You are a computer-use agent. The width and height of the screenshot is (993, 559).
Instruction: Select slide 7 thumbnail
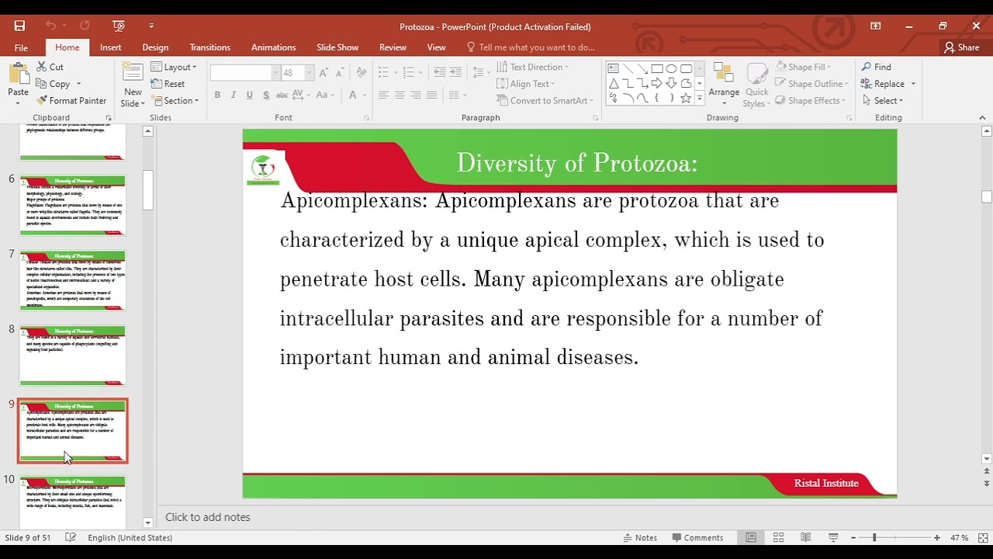(72, 280)
